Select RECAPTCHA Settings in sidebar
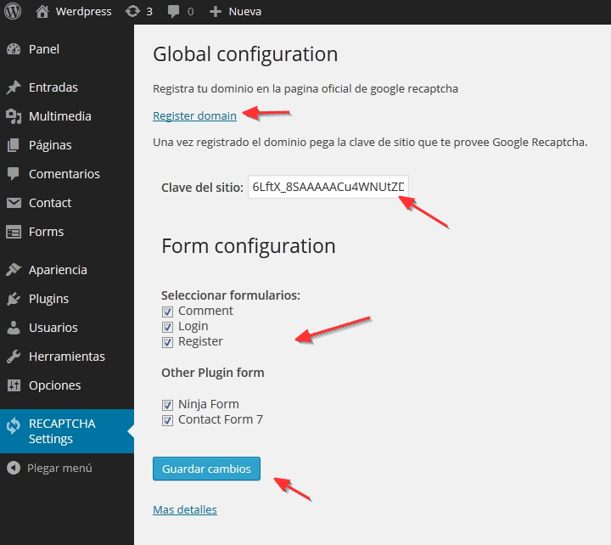This screenshot has width=611, height=545. pos(61,431)
